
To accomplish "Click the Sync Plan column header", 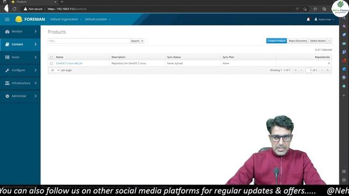I will (228, 57).
